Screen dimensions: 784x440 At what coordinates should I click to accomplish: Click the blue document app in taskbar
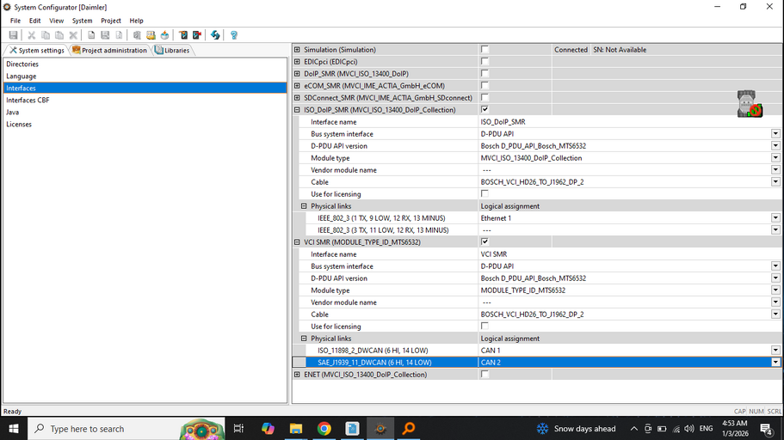[x=352, y=429]
